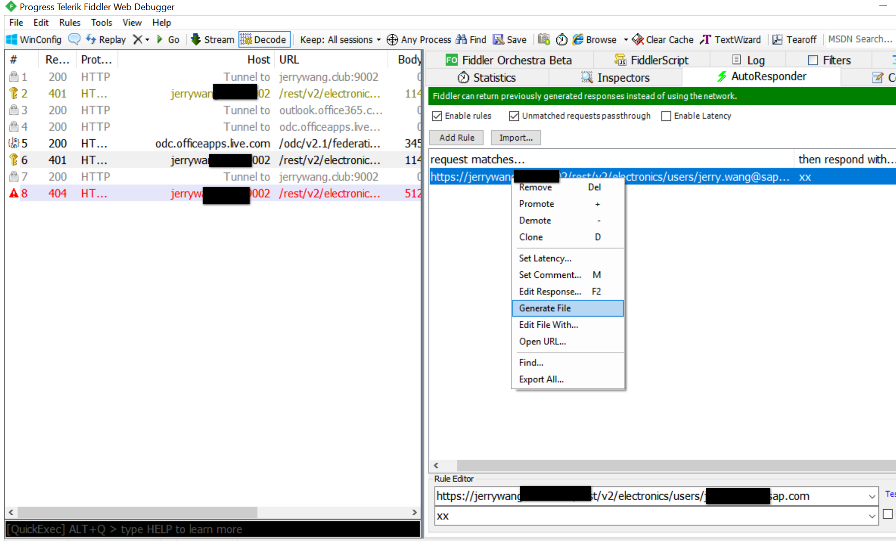Switch to the Inspectors tab
This screenshot has width=896, height=541.
615,77
